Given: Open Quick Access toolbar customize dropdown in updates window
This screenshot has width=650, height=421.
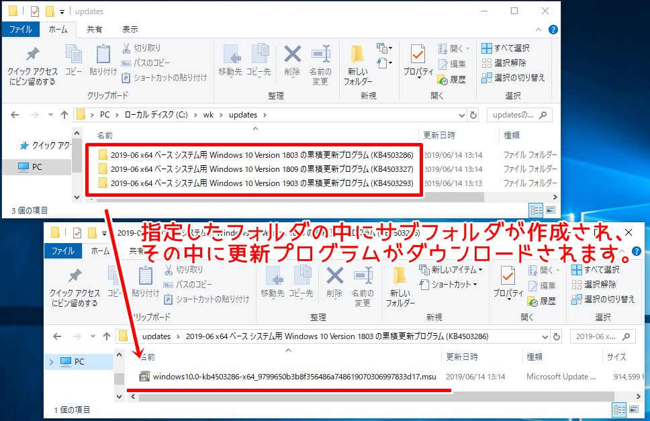Looking at the screenshot, I should click(62, 11).
